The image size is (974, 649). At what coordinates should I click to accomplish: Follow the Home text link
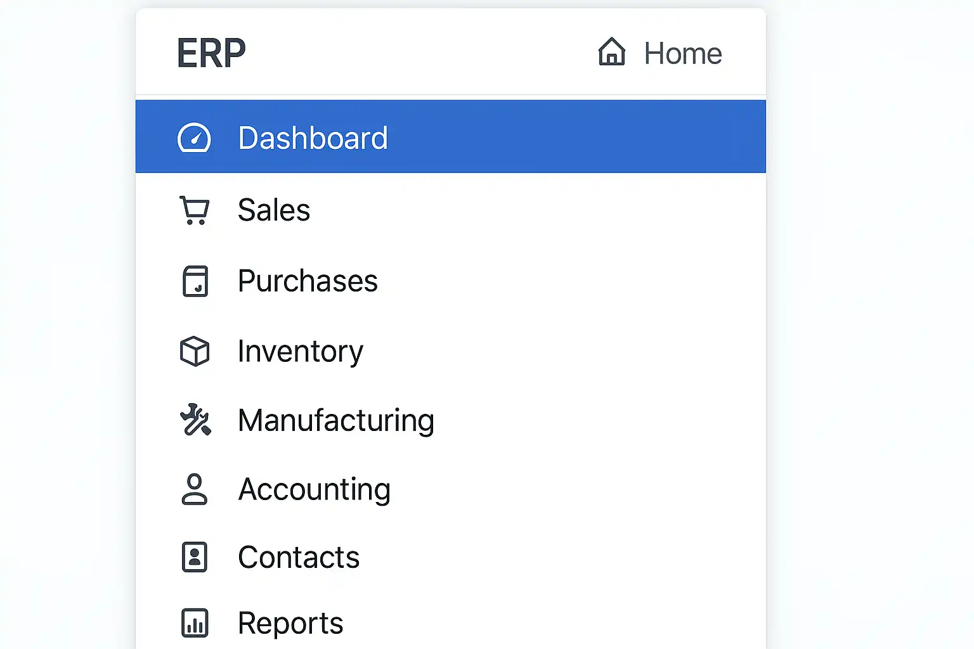(x=683, y=53)
